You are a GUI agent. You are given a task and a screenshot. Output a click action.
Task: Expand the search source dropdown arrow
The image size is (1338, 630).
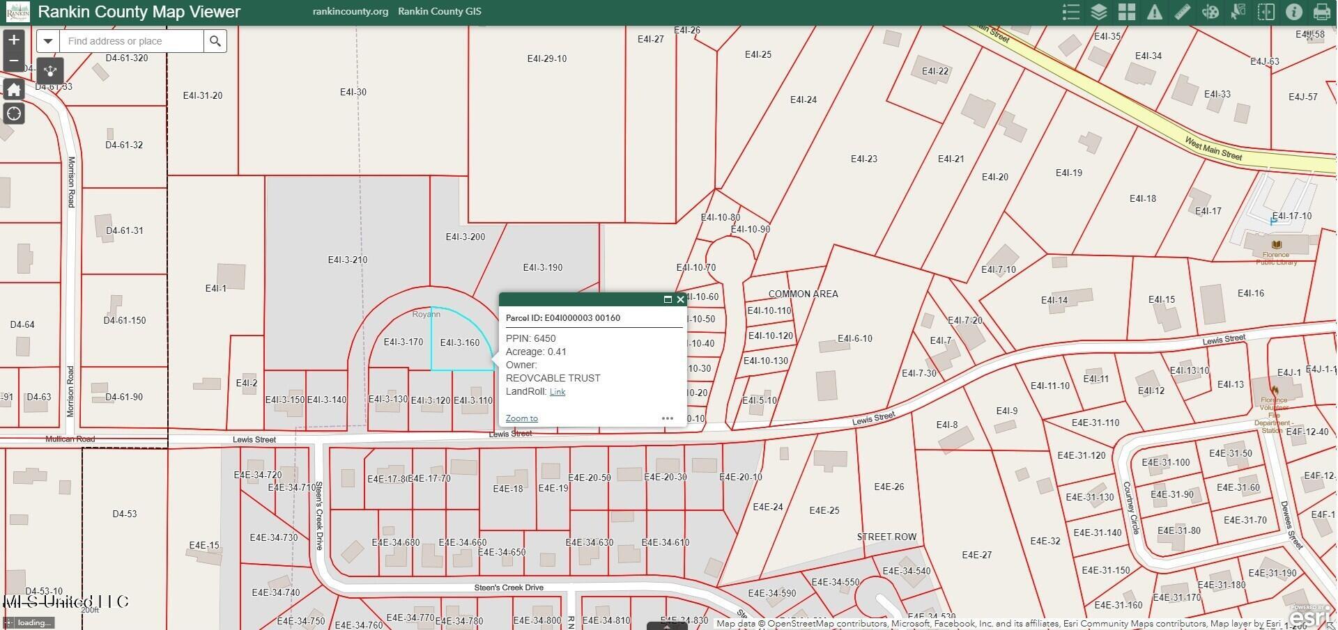(x=47, y=41)
